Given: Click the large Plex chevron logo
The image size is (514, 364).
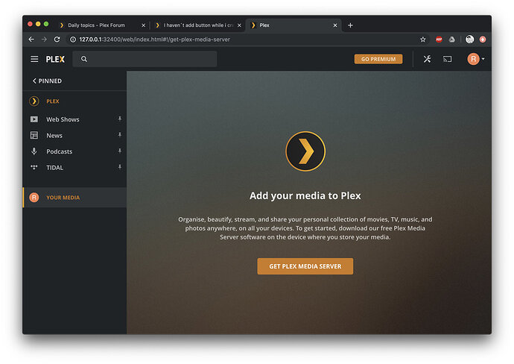Looking at the screenshot, I should [x=305, y=151].
